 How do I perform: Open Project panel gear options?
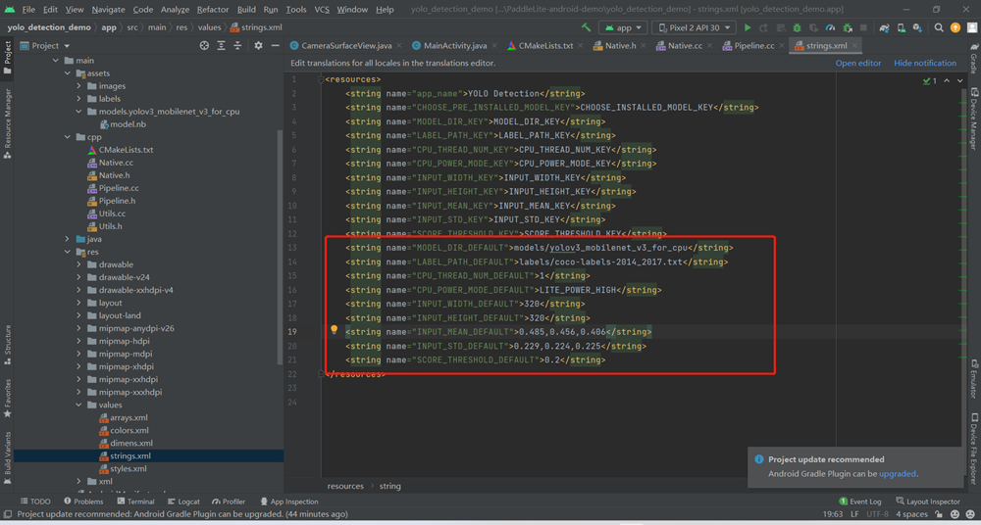tap(258, 46)
